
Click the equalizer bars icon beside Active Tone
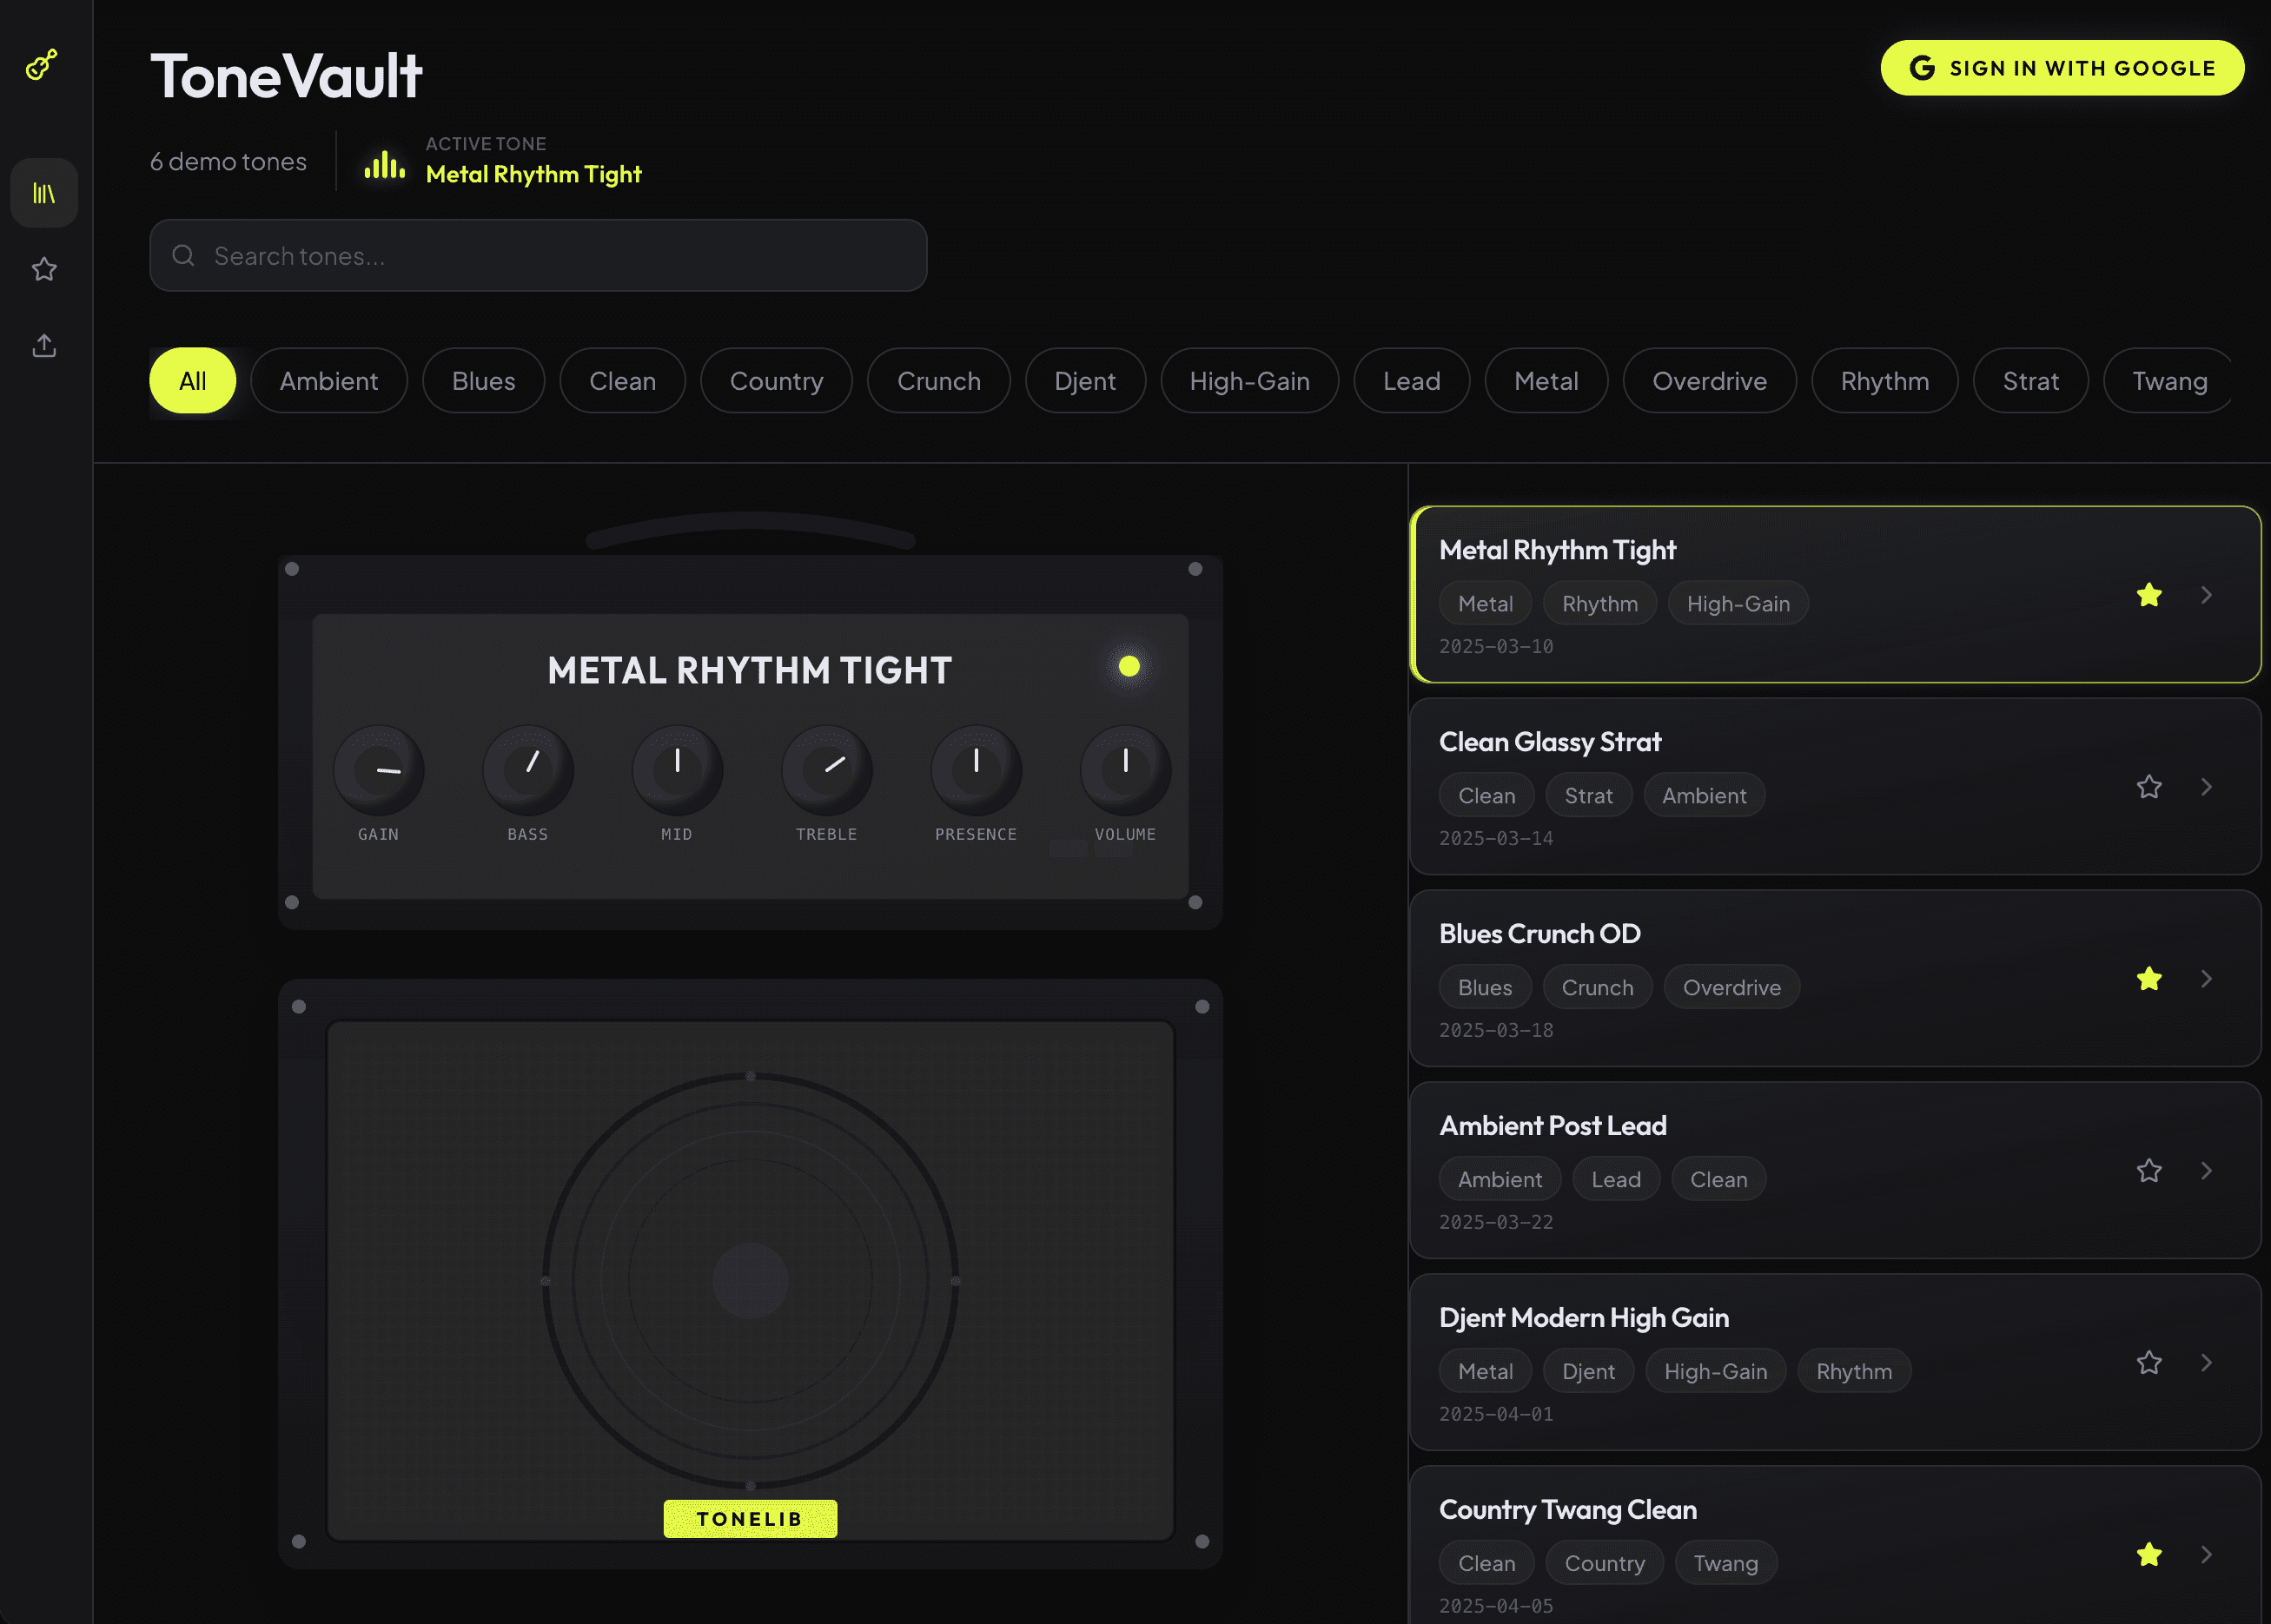(x=384, y=165)
